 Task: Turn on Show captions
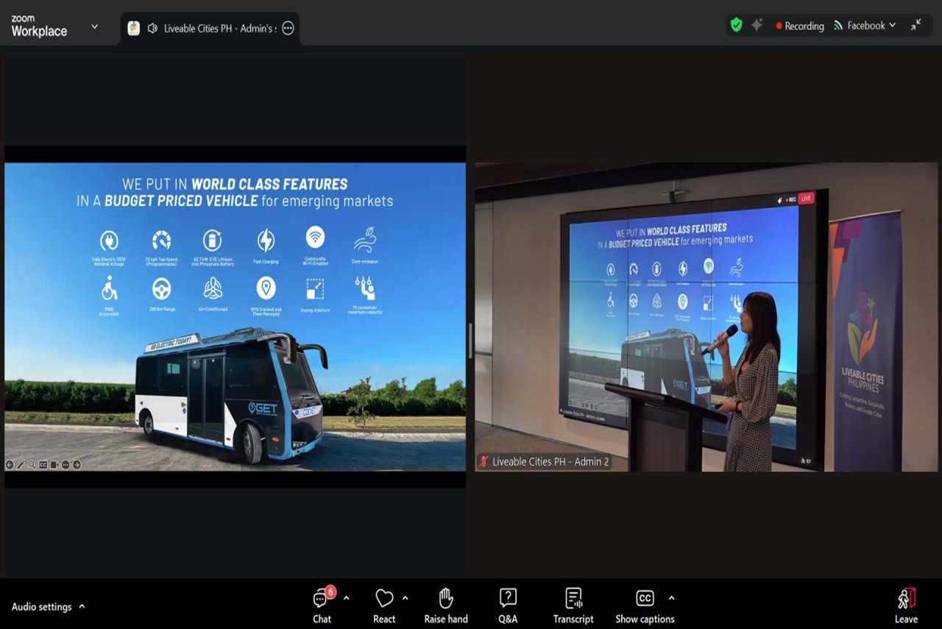tap(645, 605)
